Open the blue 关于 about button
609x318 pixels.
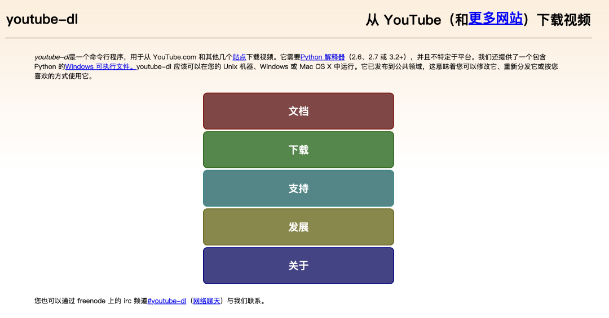(298, 266)
